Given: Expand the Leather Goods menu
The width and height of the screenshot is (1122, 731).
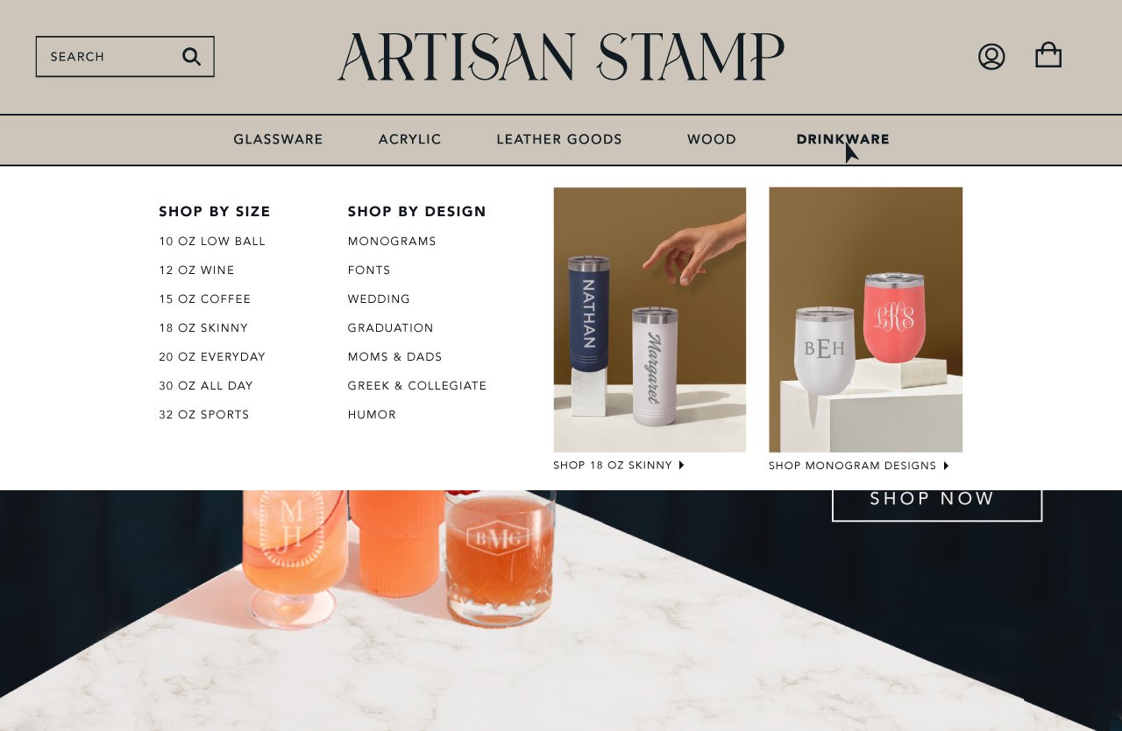Looking at the screenshot, I should pyautogui.click(x=559, y=139).
